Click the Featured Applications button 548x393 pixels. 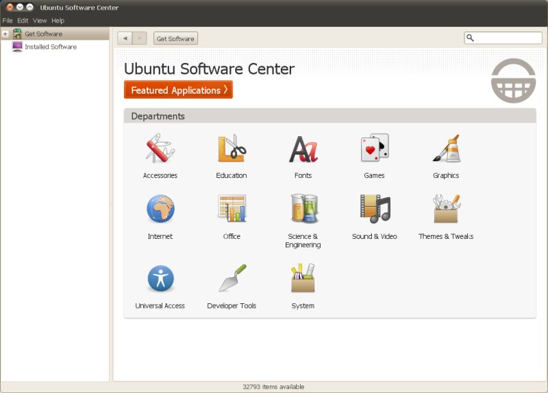coord(178,90)
